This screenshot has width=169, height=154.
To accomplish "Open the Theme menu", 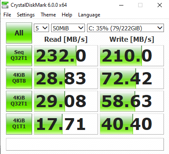I will pyautogui.click(x=48, y=15).
